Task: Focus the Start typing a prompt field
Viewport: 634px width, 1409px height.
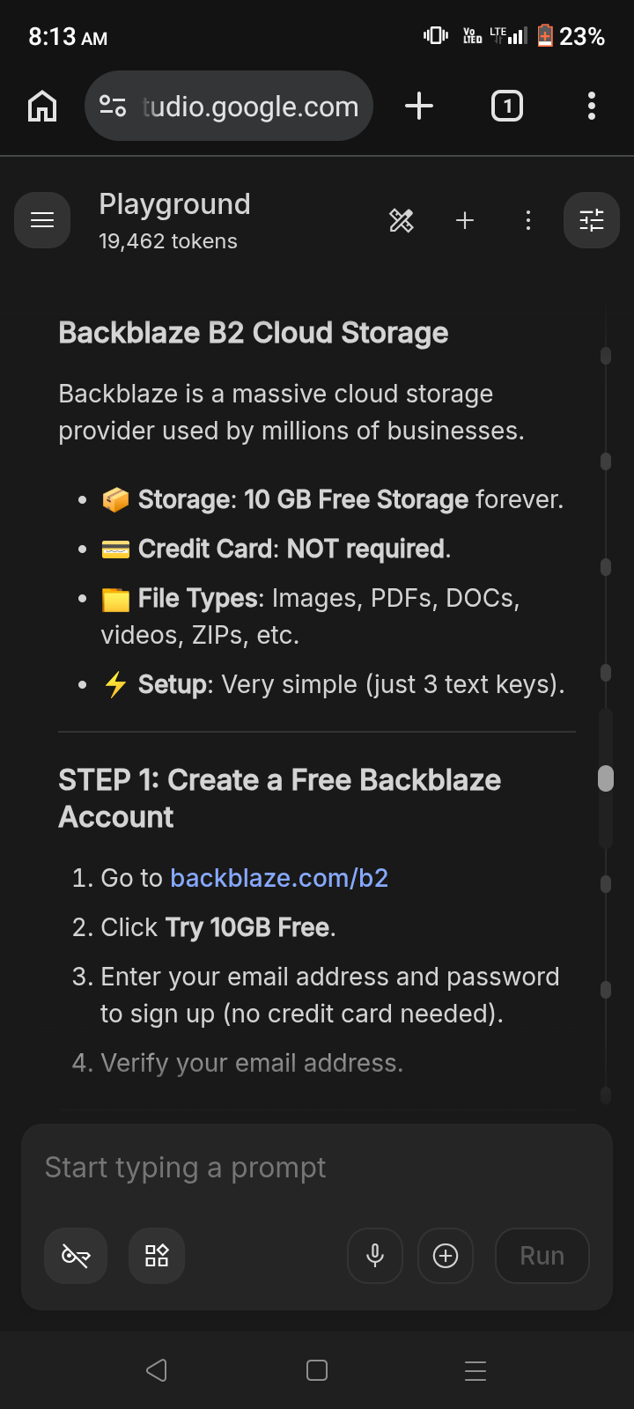Action: 317,1168
